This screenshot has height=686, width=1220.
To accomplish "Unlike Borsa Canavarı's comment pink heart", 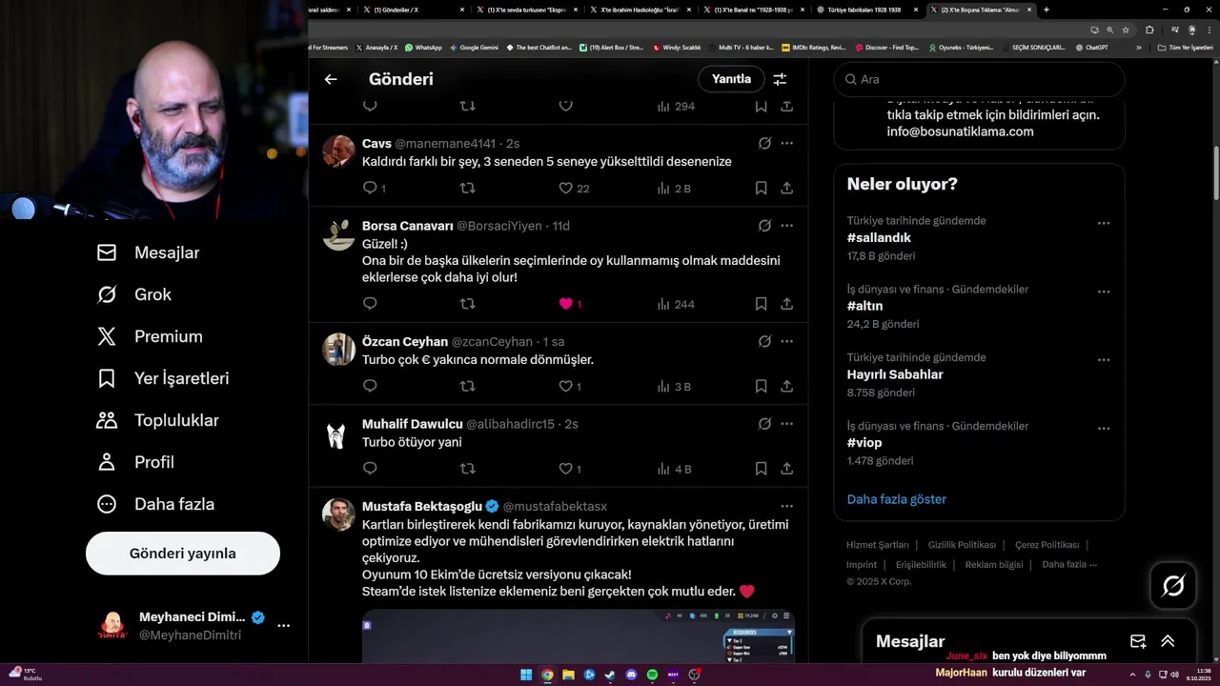I will [565, 304].
